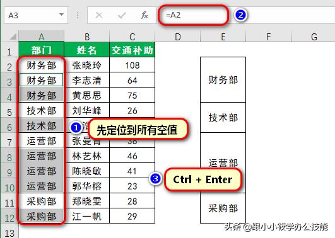This screenshot has width=335, height=238.
Task: Click the value 46
Action: [x=132, y=156]
